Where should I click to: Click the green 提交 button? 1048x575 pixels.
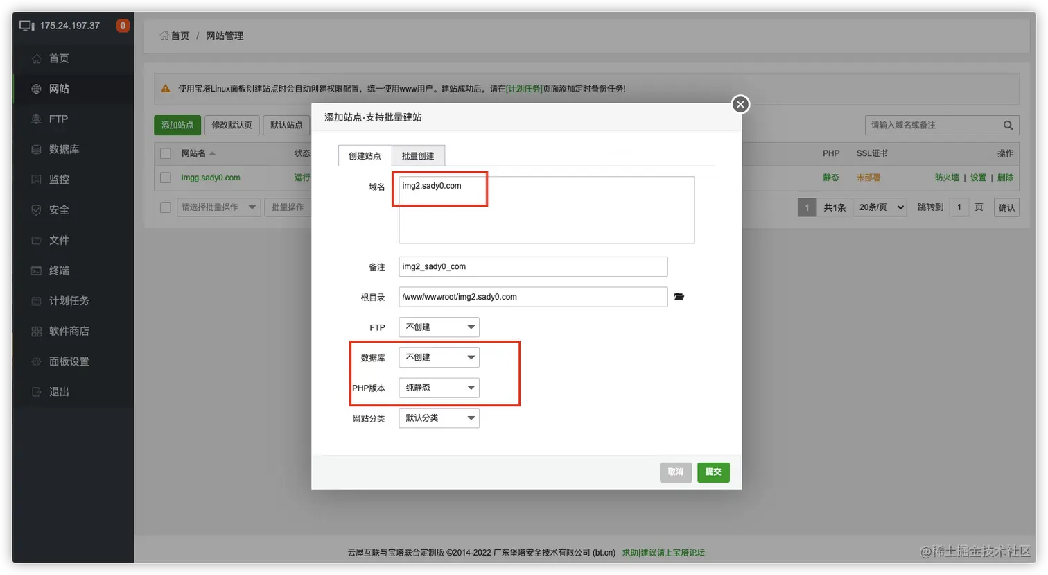pyautogui.click(x=713, y=472)
